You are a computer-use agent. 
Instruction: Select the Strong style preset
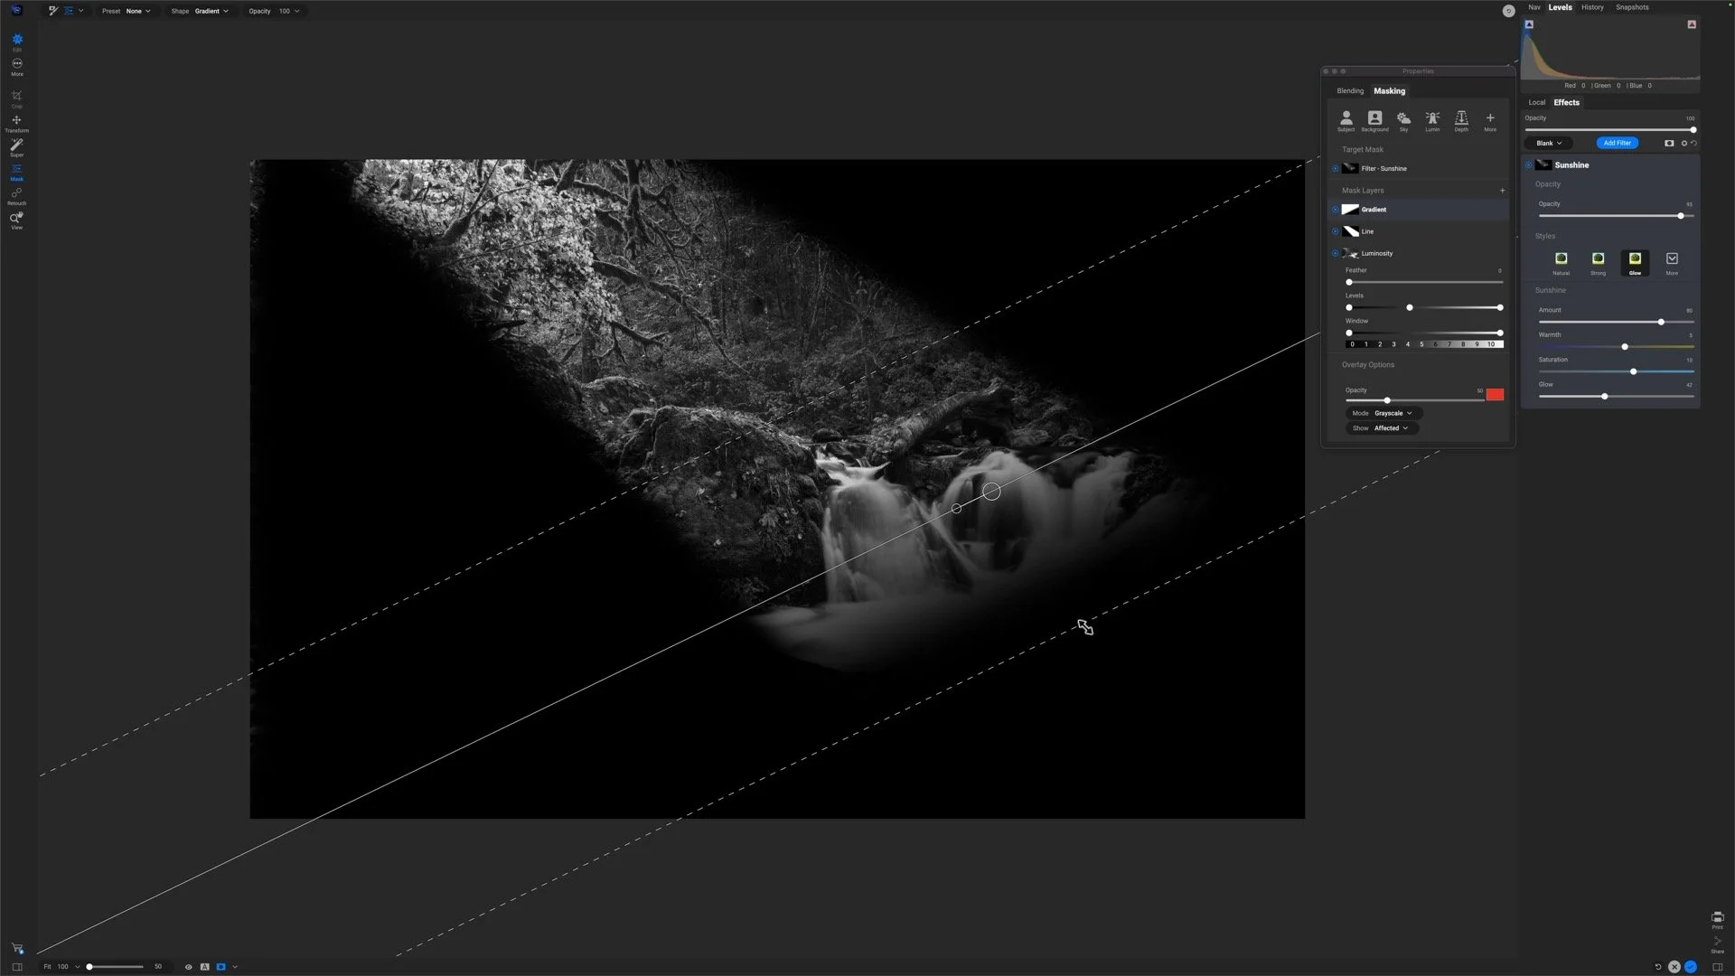point(1598,263)
